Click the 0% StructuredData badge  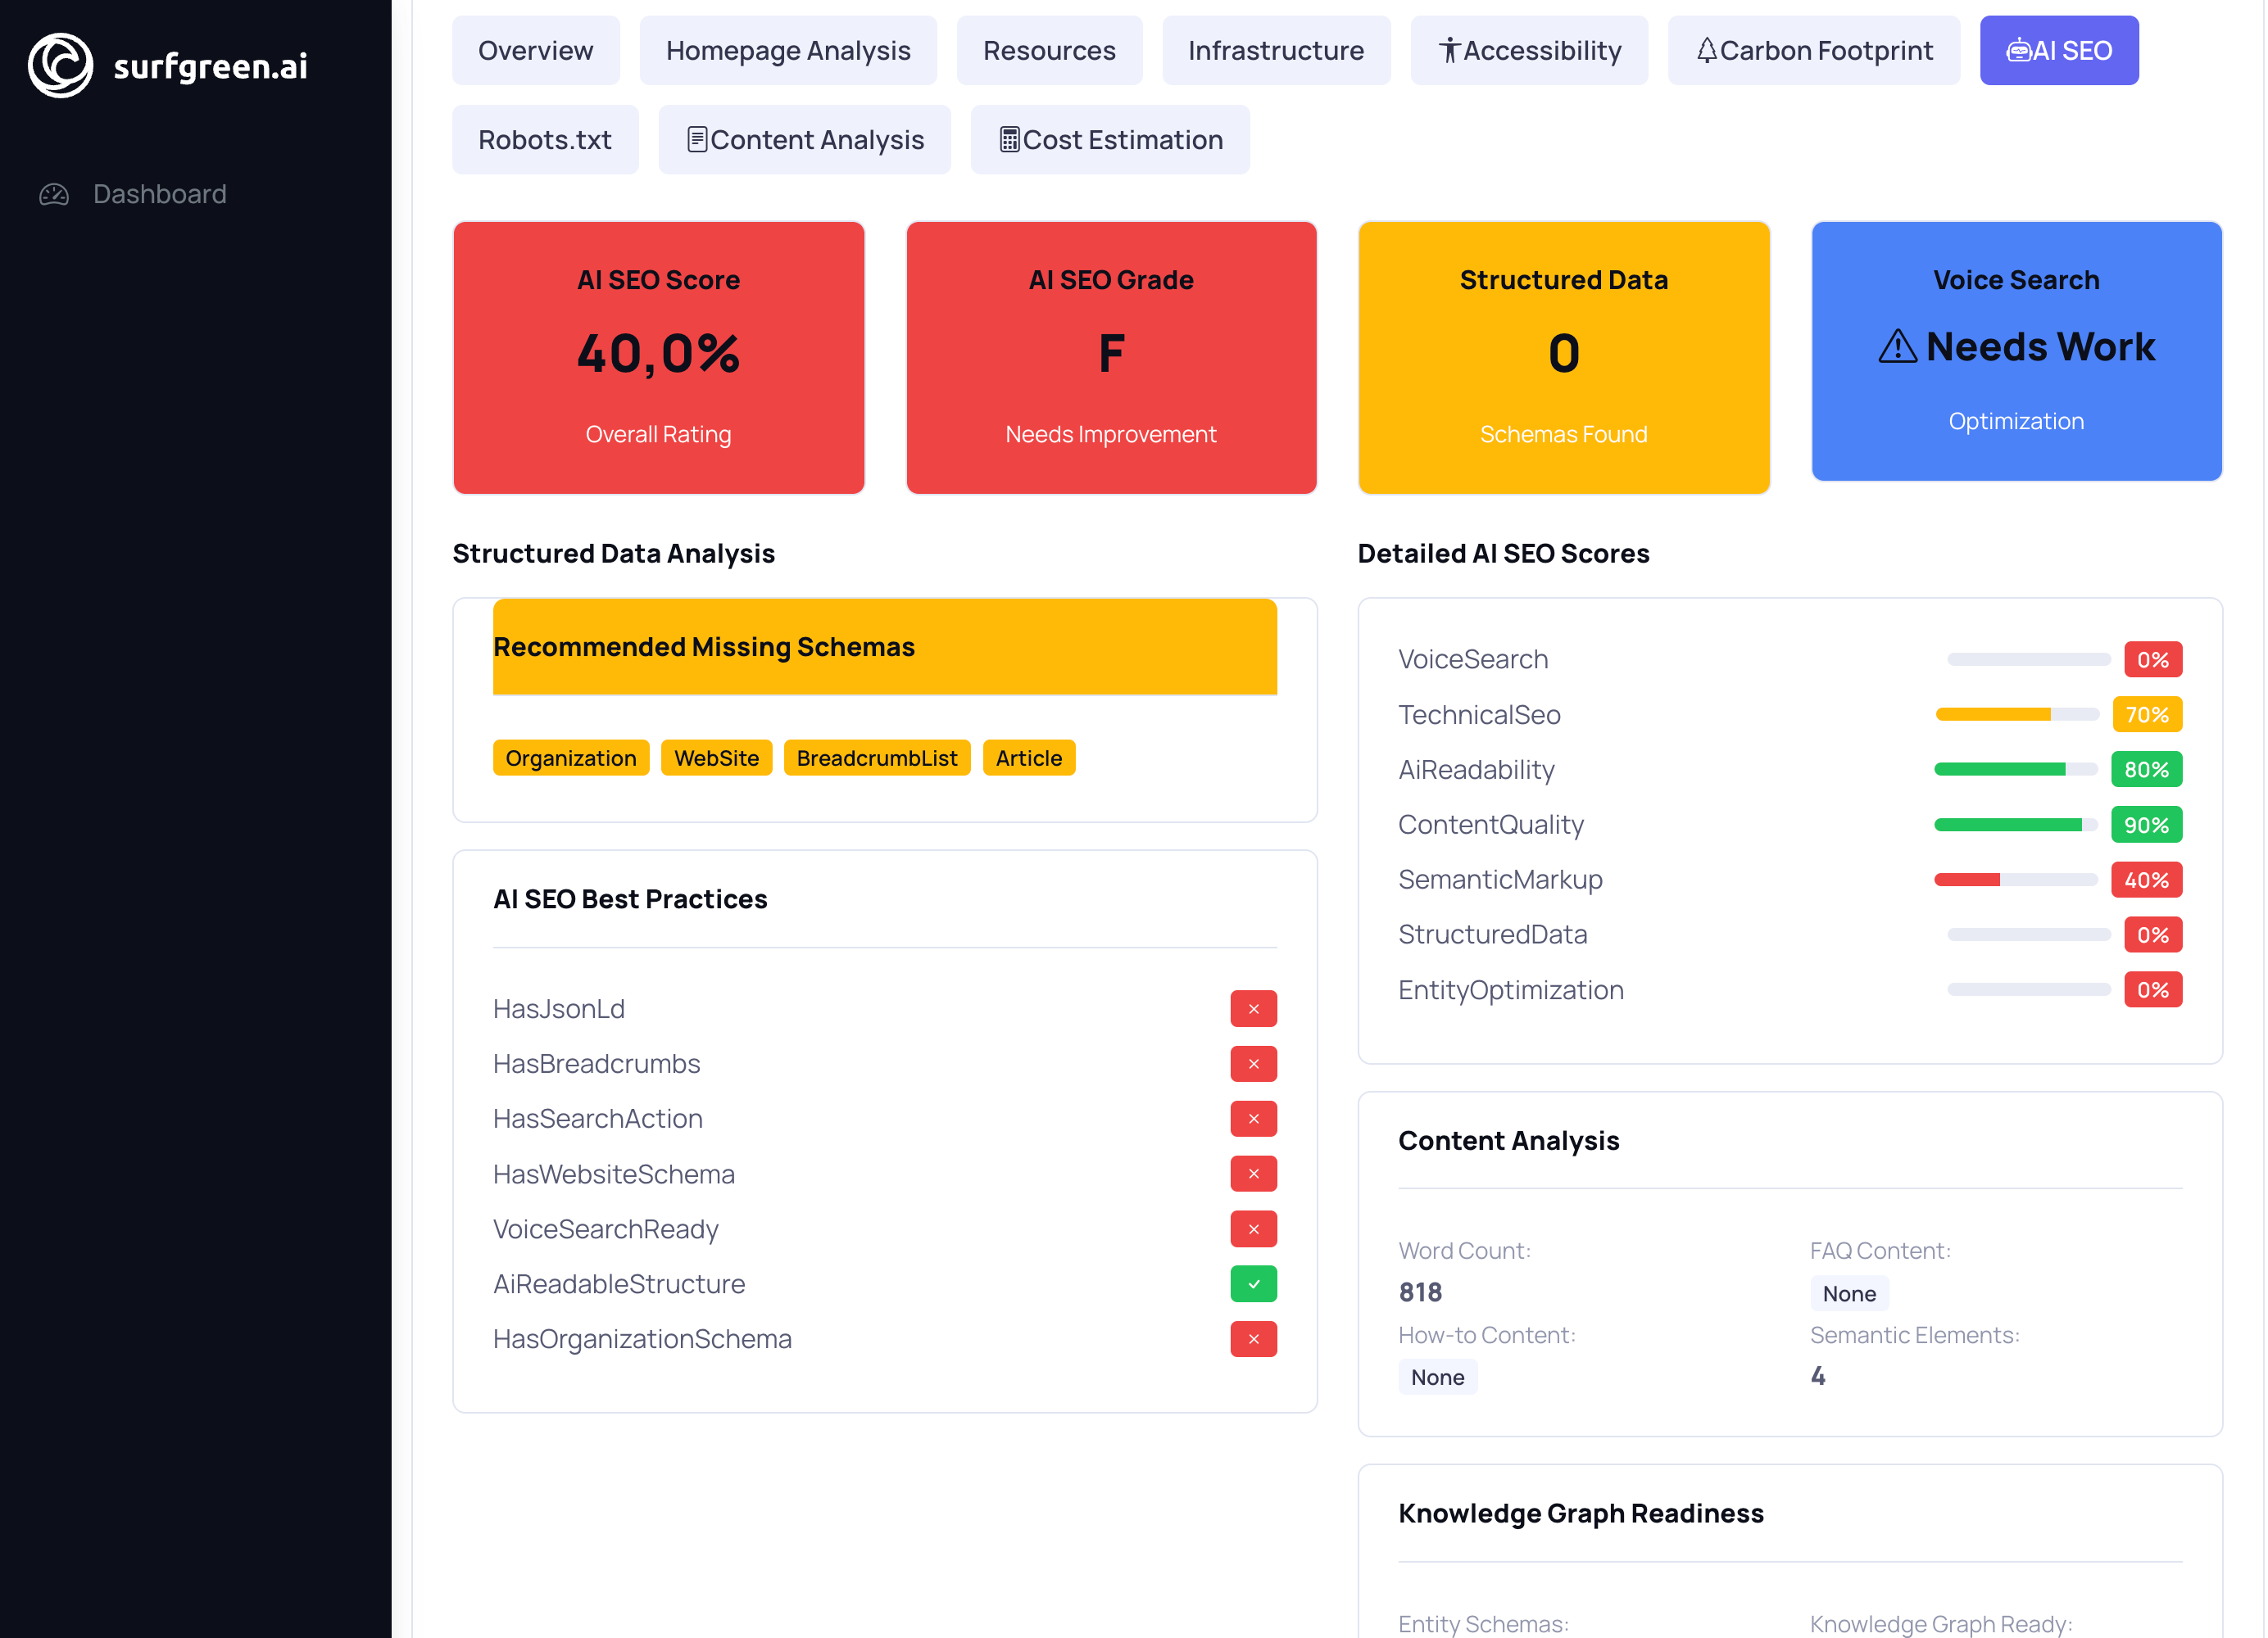2153,934
